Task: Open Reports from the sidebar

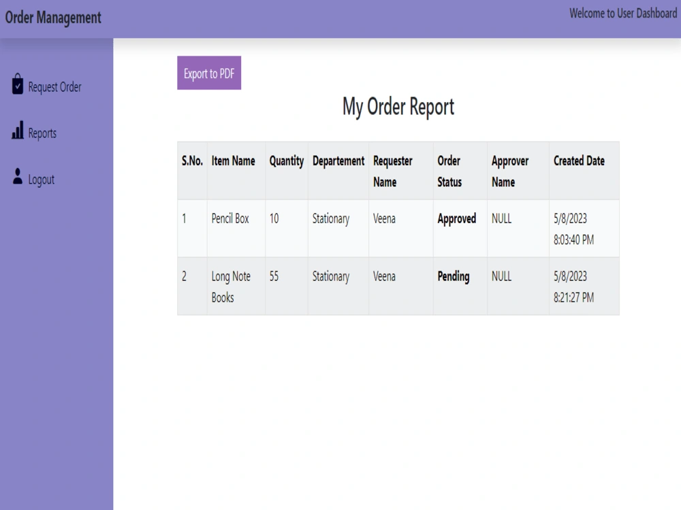Action: coord(42,133)
